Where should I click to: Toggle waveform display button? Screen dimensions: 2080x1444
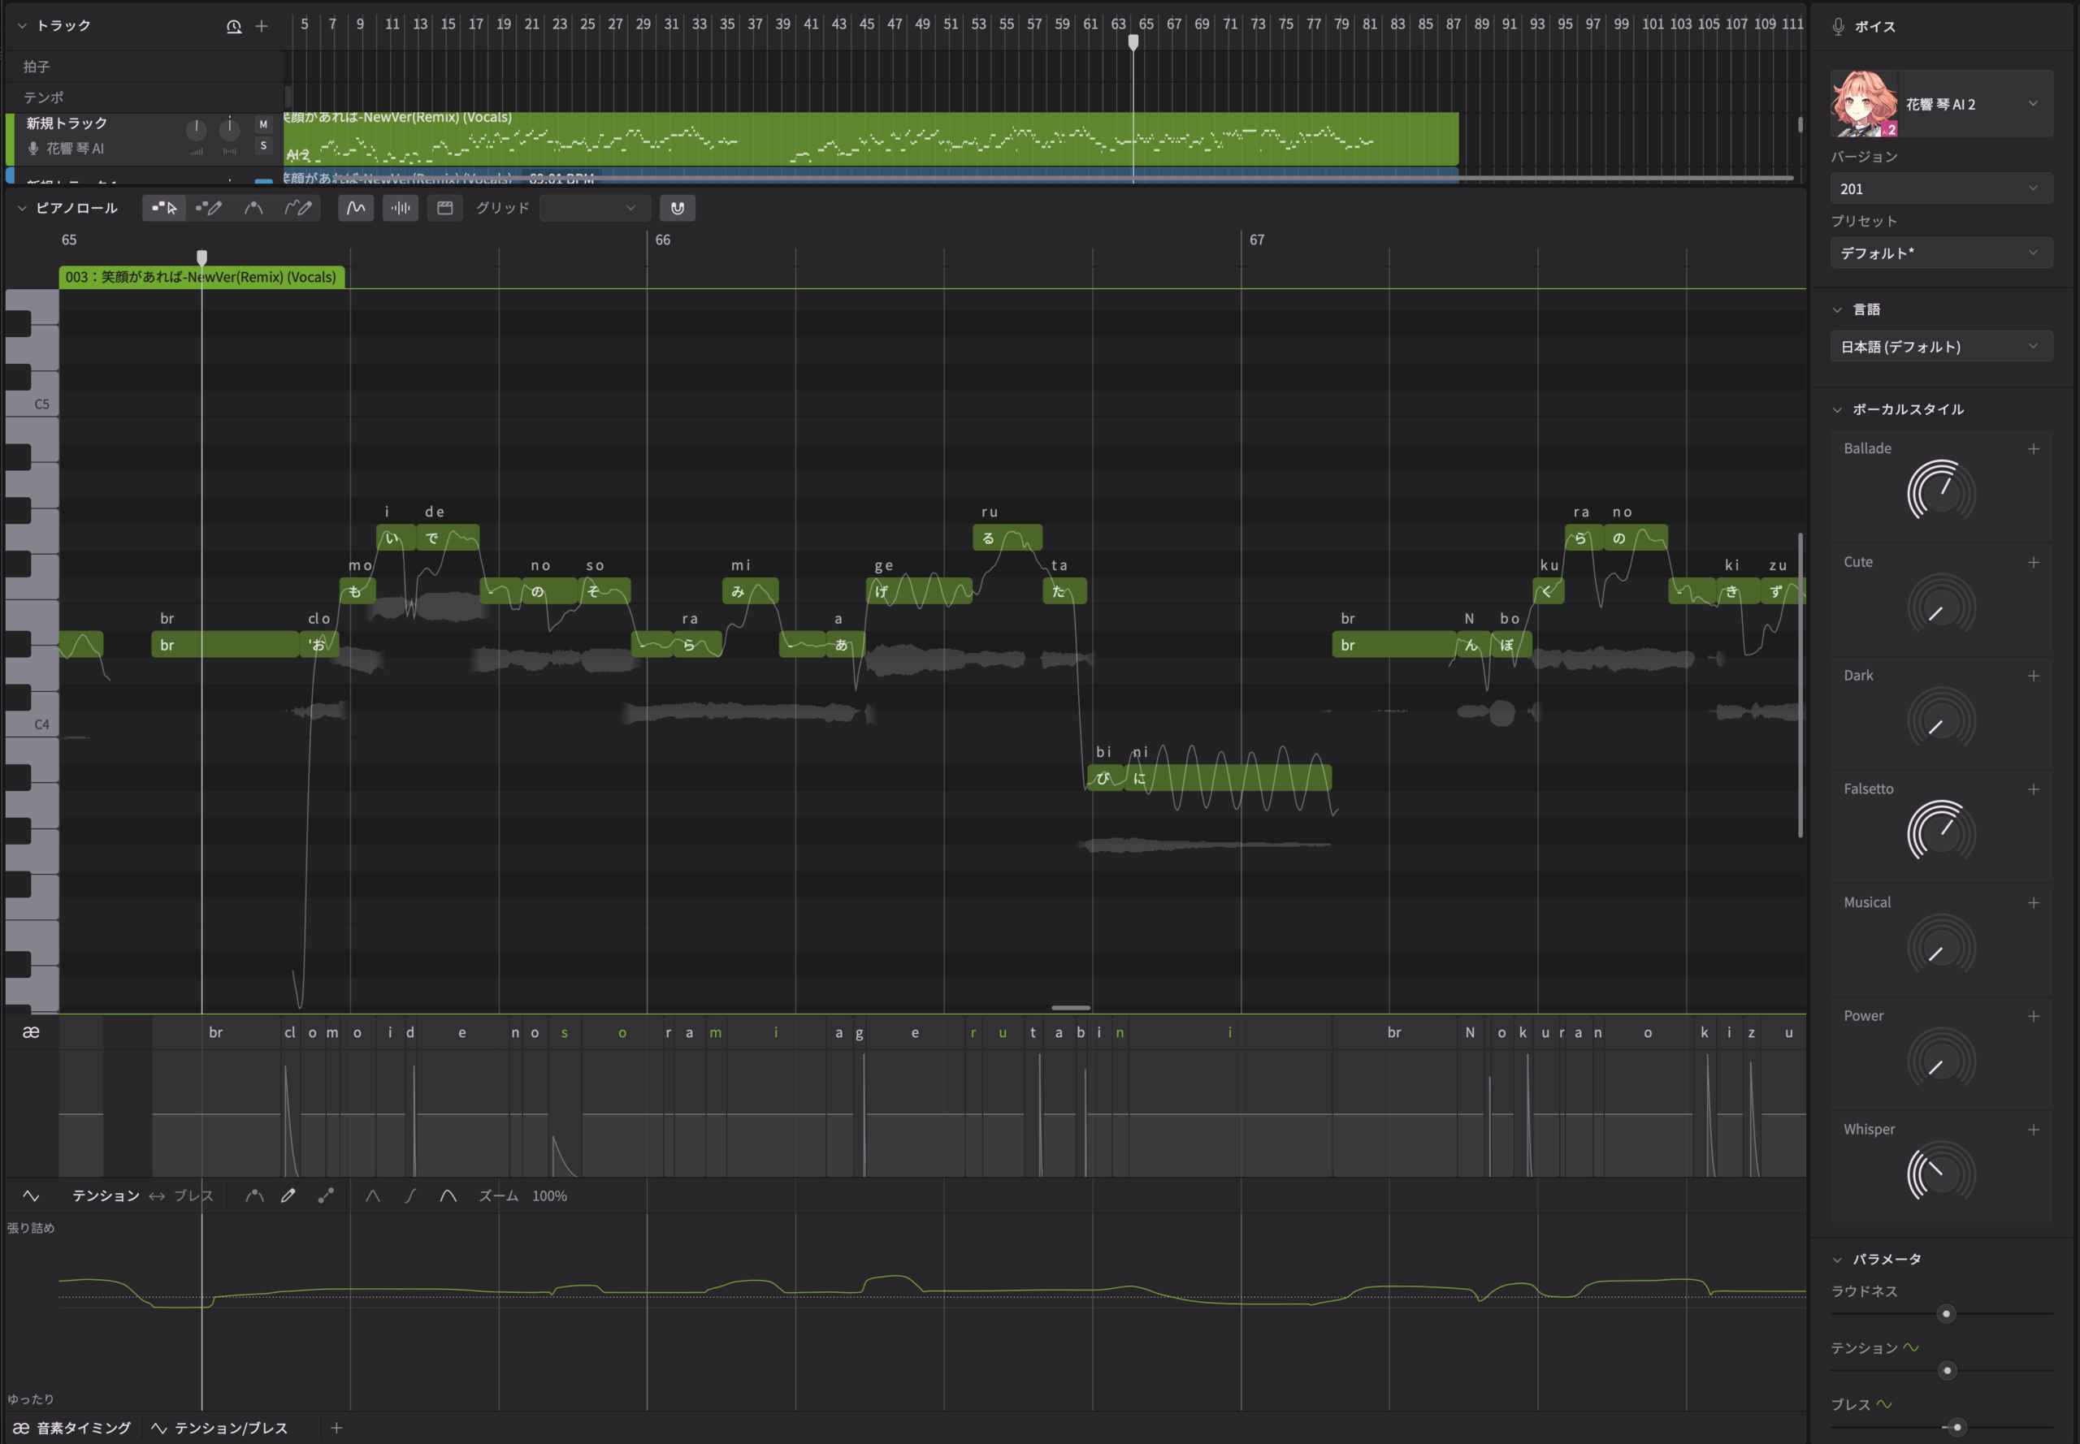(x=400, y=208)
